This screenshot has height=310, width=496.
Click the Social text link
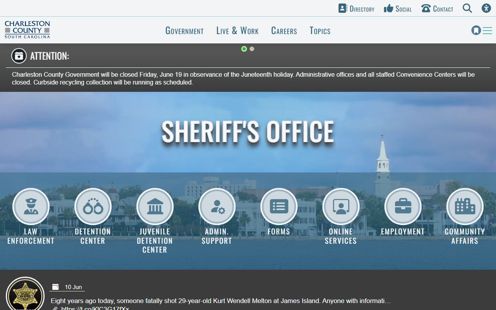click(403, 9)
